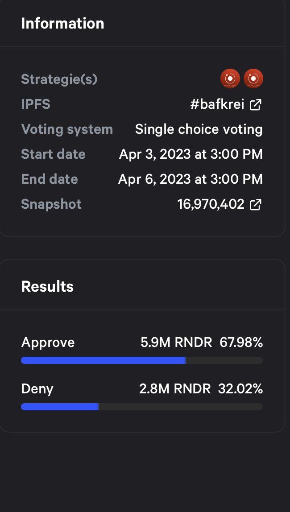Click the start date Apr 3, 2023 value
The height and width of the screenshot is (512, 290).
tap(191, 154)
